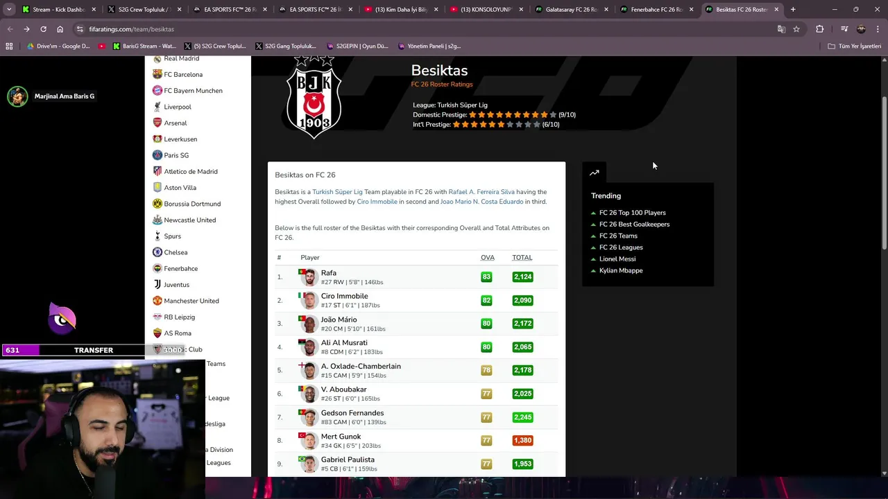The image size is (888, 499).
Task: Click the Manchester United crest icon
Action: click(157, 301)
